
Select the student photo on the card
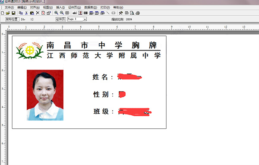pos(45,95)
